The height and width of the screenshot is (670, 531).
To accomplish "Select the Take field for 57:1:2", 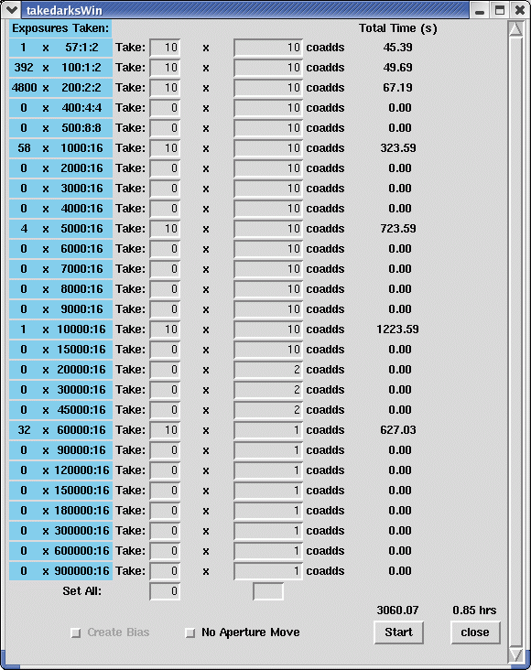I will (x=165, y=48).
